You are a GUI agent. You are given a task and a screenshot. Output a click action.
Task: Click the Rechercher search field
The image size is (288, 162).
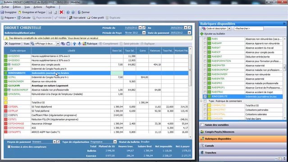click(249, 29)
